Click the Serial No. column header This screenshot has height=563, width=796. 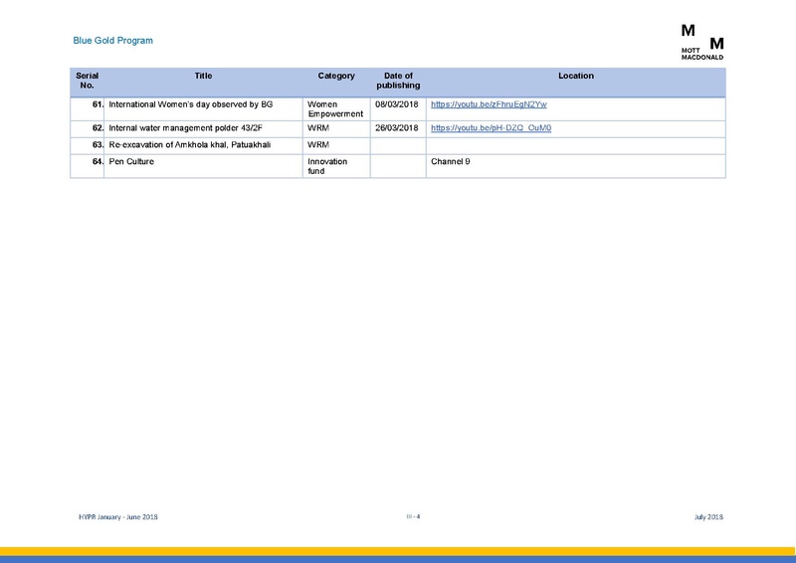point(87,81)
